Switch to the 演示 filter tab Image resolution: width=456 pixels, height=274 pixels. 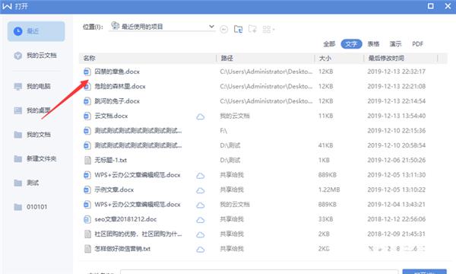click(x=395, y=44)
